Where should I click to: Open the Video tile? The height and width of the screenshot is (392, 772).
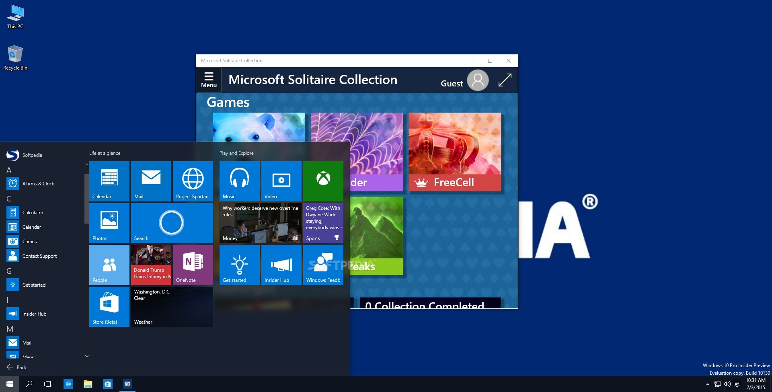pyautogui.click(x=281, y=181)
